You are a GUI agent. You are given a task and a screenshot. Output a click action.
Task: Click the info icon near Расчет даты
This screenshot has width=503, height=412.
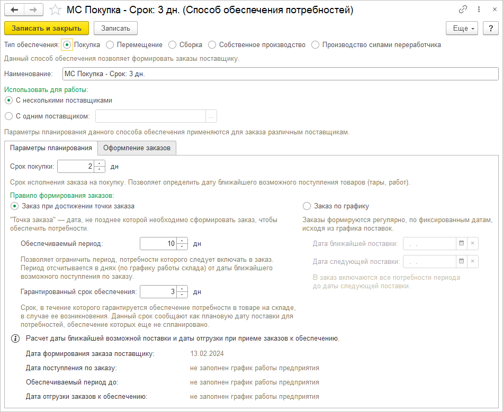(x=15, y=338)
